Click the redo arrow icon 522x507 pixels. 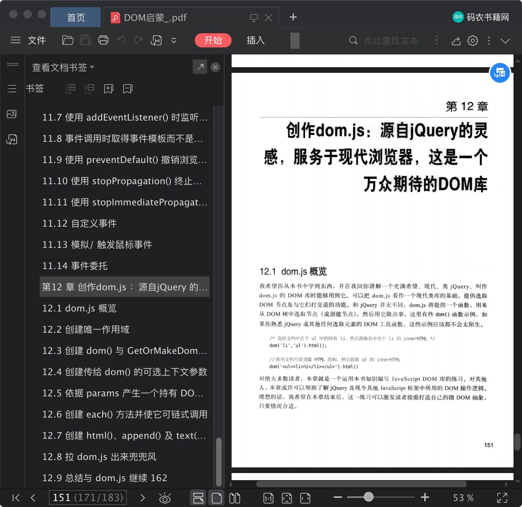[x=138, y=40]
